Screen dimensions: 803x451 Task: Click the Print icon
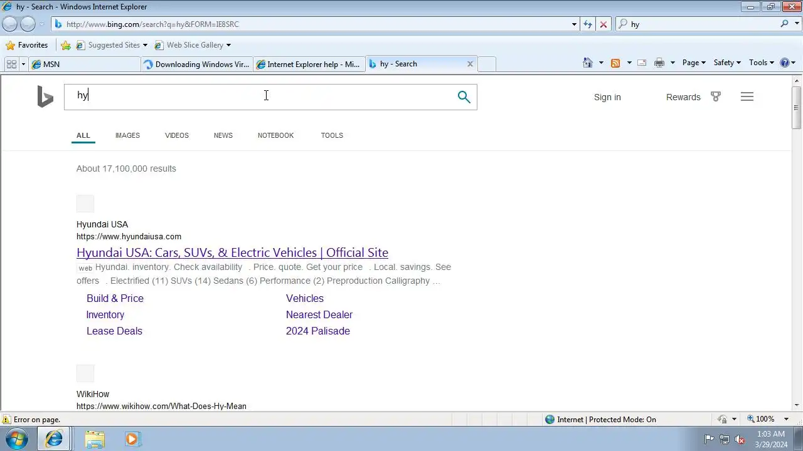coord(659,63)
